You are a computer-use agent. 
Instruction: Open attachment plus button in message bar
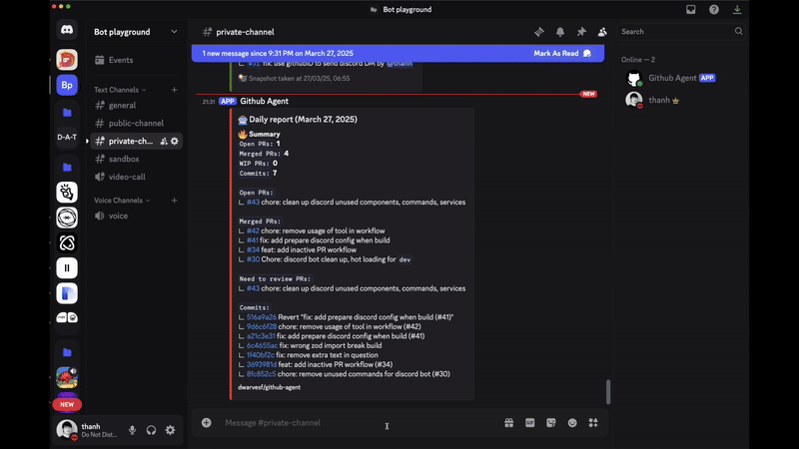[207, 422]
